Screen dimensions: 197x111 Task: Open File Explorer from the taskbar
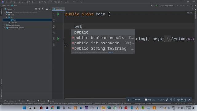(x=103, y=108)
